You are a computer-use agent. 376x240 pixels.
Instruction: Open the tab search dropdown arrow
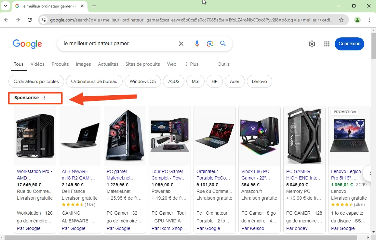point(5,6)
